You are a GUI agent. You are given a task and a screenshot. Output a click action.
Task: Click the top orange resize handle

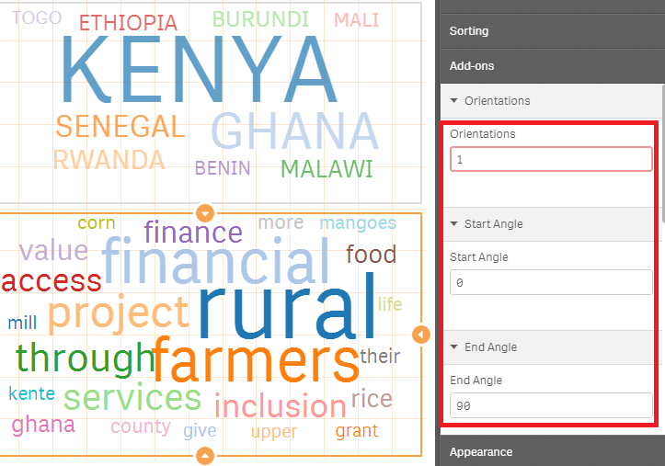(206, 213)
